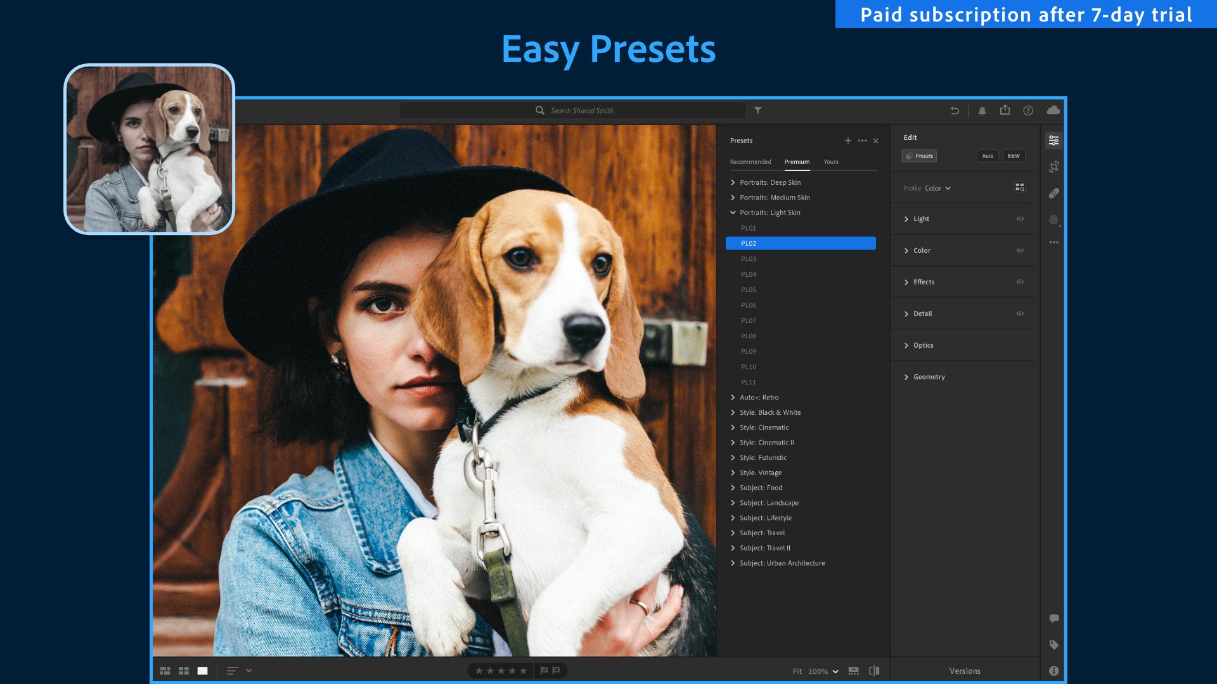
Task: Toggle the Presets button in Edit panel
Action: (919, 156)
